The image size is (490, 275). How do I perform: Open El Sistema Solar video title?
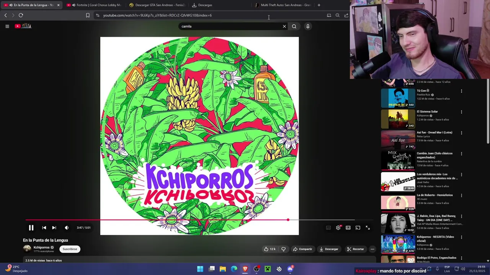pos(427,112)
